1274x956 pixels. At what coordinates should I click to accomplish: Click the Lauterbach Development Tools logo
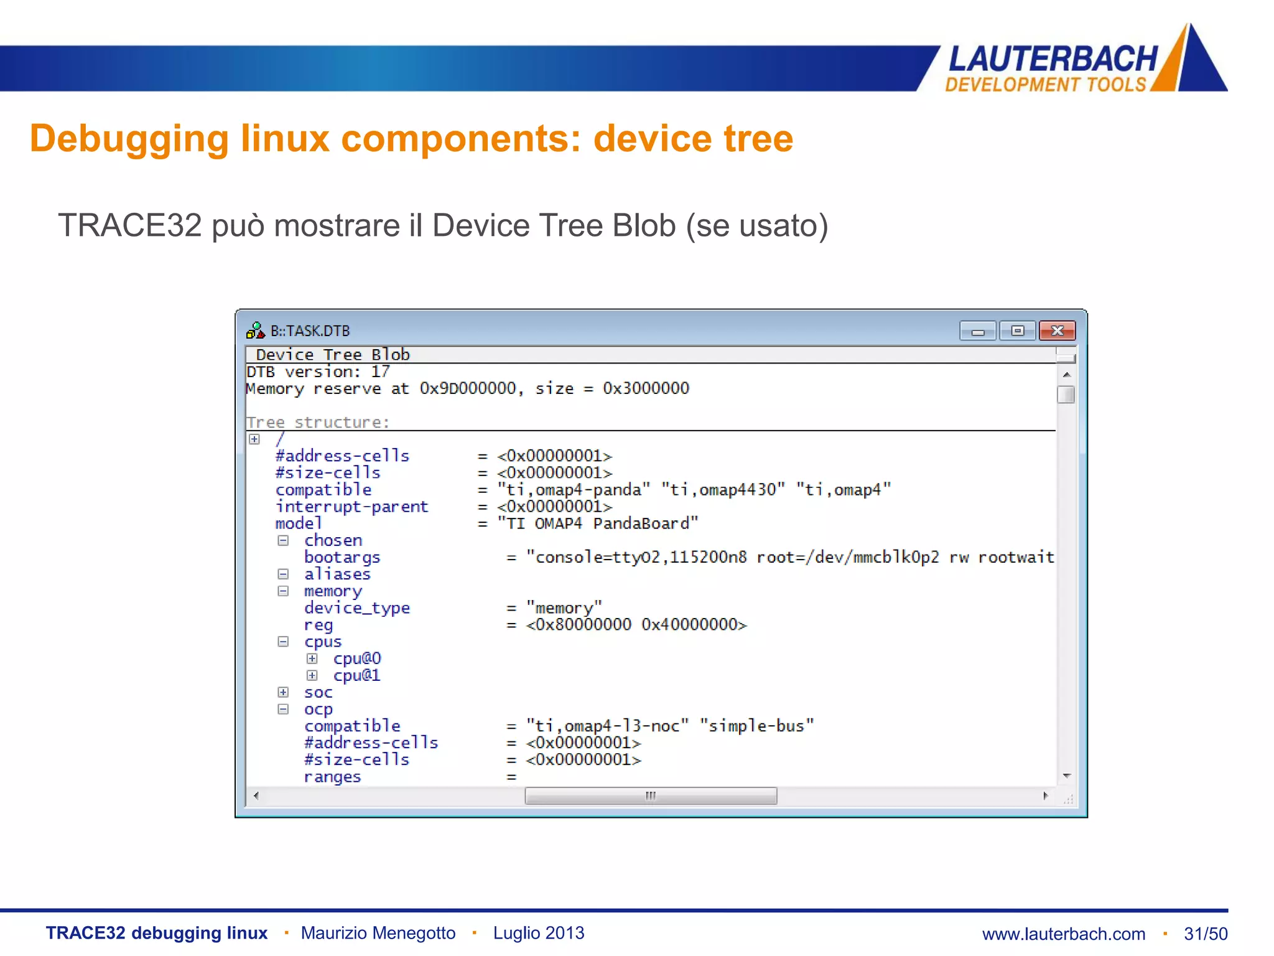1086,59
